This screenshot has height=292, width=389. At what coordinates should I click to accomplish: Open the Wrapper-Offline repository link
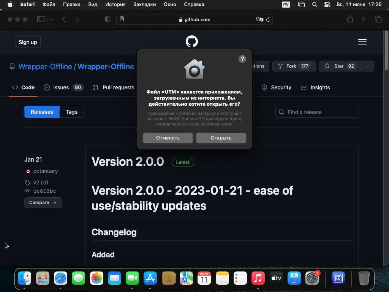click(106, 67)
